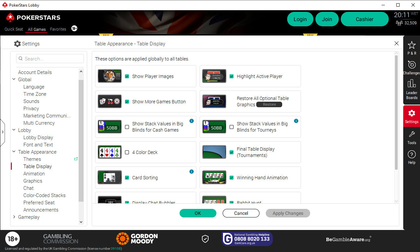Click the settings Search field

pyautogui.click(x=50, y=59)
